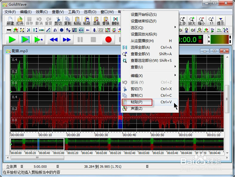Click the Mix (混音) toolbar icon

(96, 21)
